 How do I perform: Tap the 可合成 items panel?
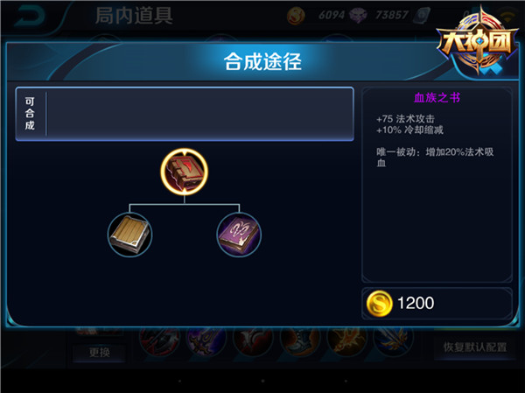185,114
